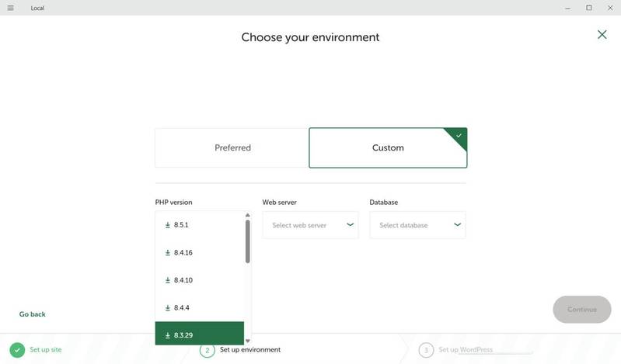Choose highlighted PHP version 8.3.29
The image size is (621, 364).
click(200, 334)
